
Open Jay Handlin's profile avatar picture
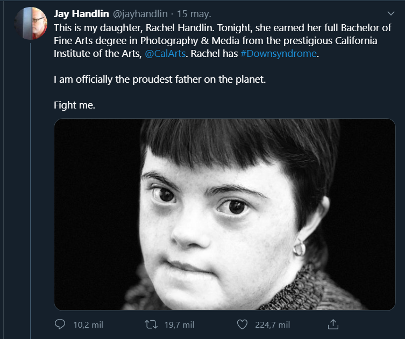(31, 23)
